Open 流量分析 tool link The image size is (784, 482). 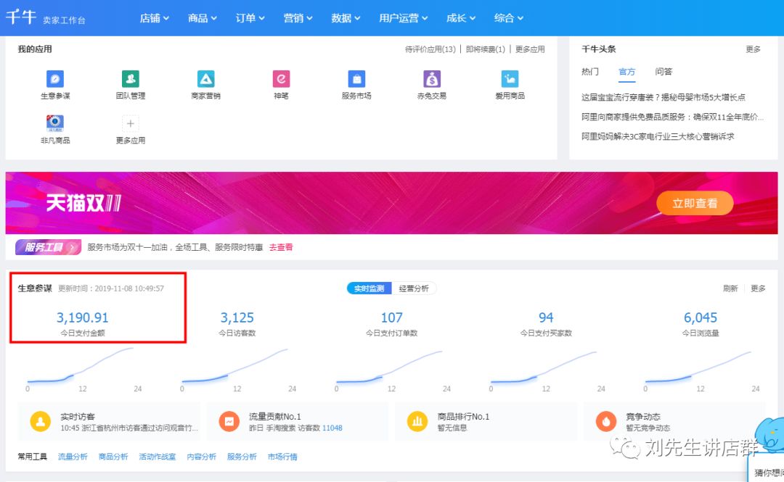(x=73, y=457)
